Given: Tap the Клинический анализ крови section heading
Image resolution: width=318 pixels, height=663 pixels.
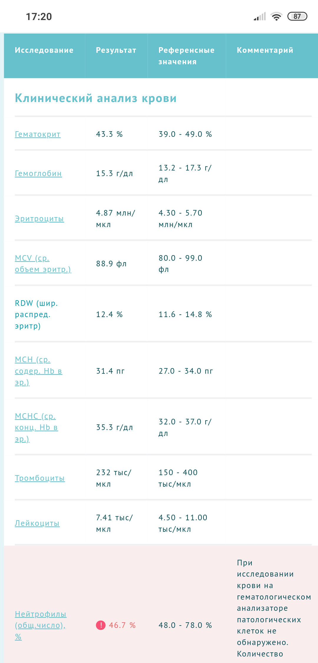Looking at the screenshot, I should (x=96, y=98).
